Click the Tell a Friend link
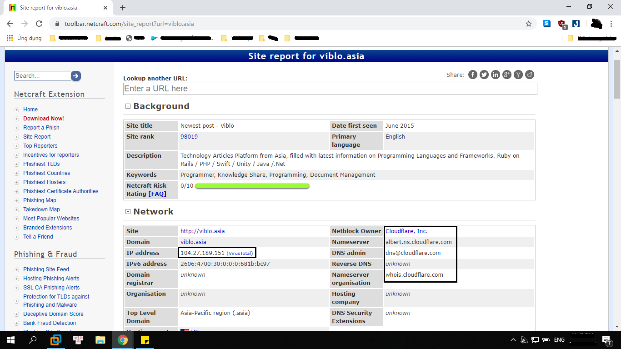The image size is (621, 349). pos(38,237)
